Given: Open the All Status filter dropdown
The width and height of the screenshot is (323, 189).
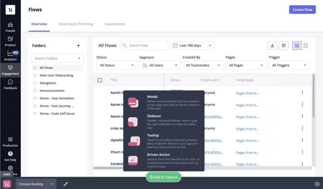Looking at the screenshot, I should (117, 65).
